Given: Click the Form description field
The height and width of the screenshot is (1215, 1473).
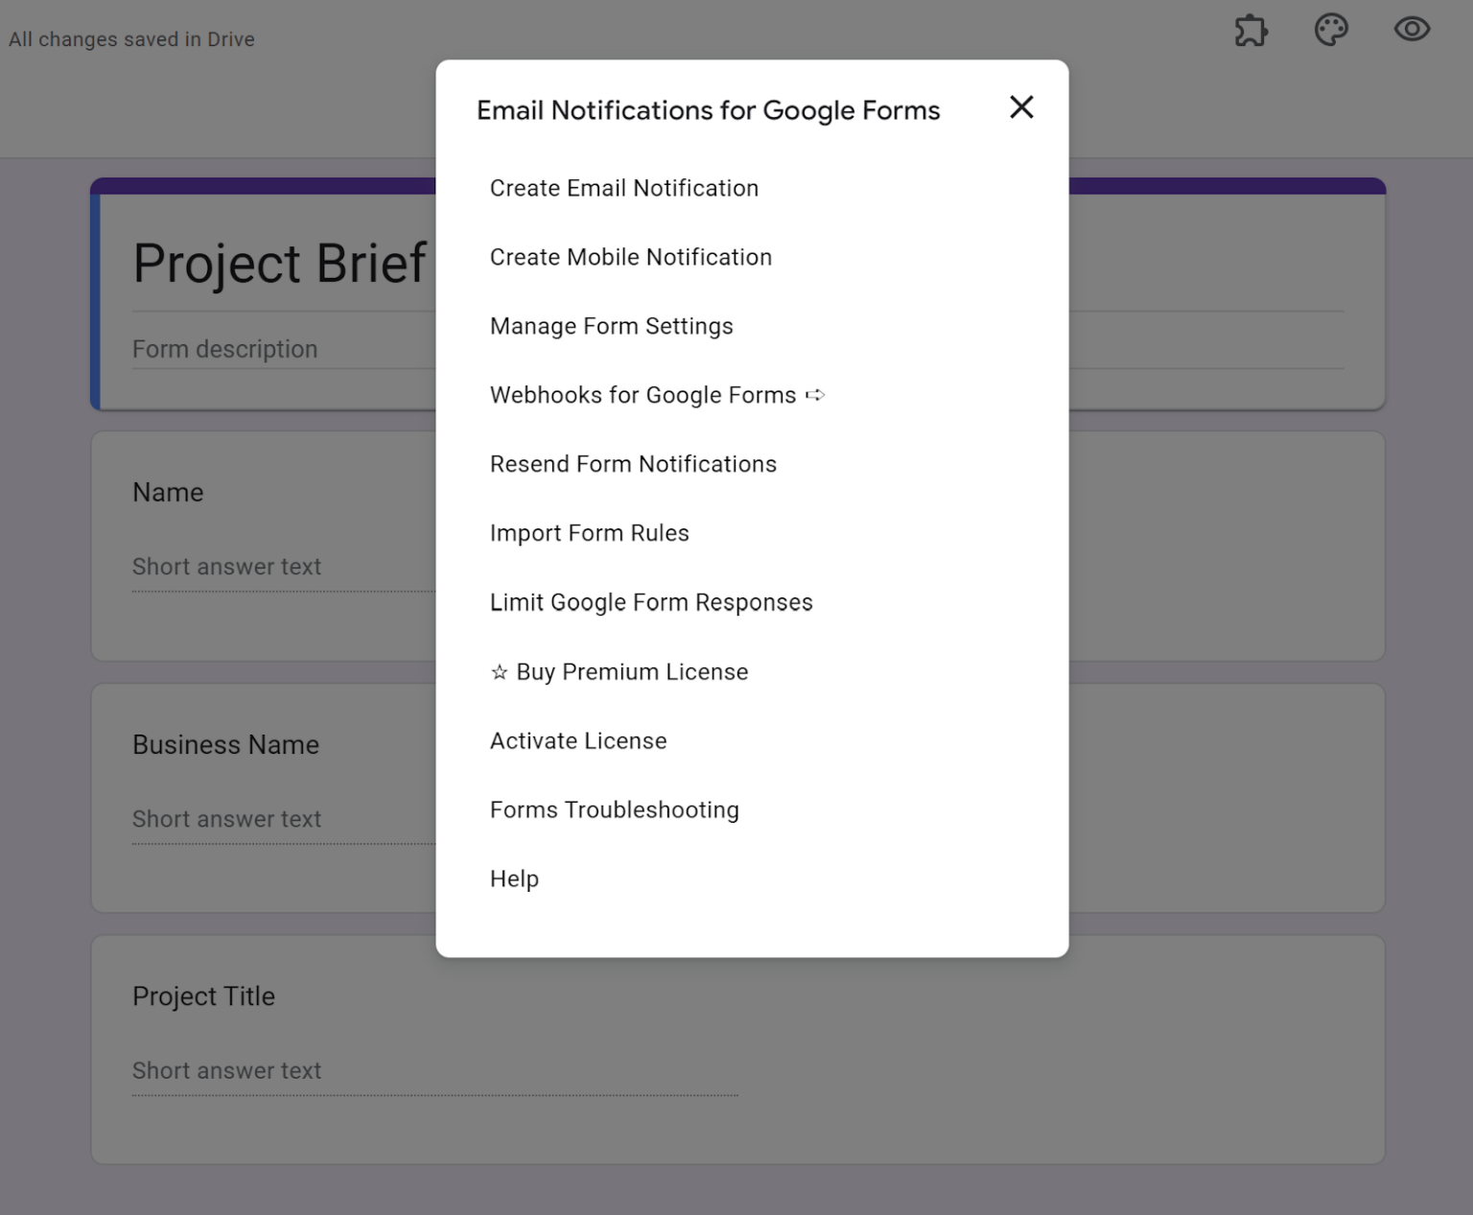Looking at the screenshot, I should [x=226, y=348].
